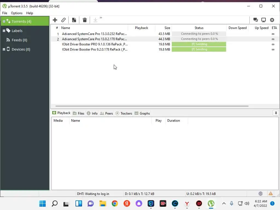280x210 pixels.
Task: Click the Remote monitor icon in toolbar
Action: [x=264, y=20]
